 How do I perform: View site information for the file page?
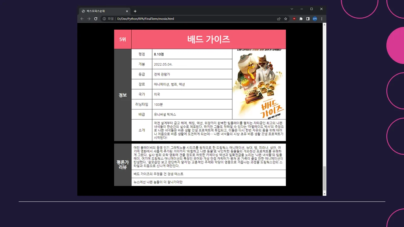[104, 19]
